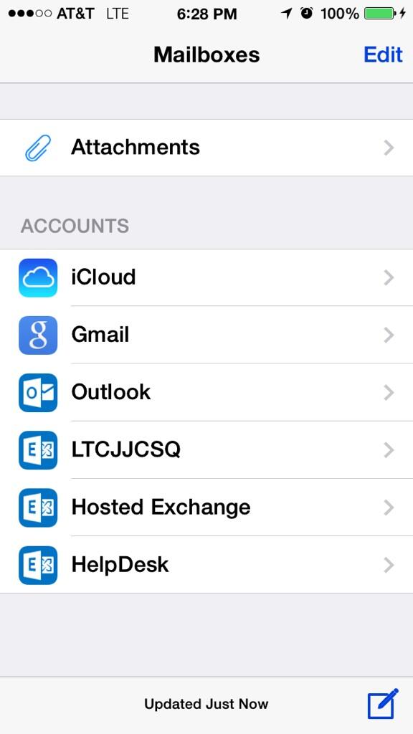
Task: Tap the Exchange icon beside LTCJJCSQ
Action: click(38, 450)
